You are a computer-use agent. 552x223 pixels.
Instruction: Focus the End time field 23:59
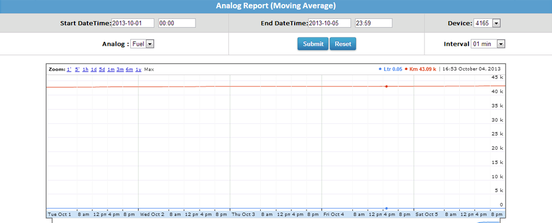[x=373, y=23]
